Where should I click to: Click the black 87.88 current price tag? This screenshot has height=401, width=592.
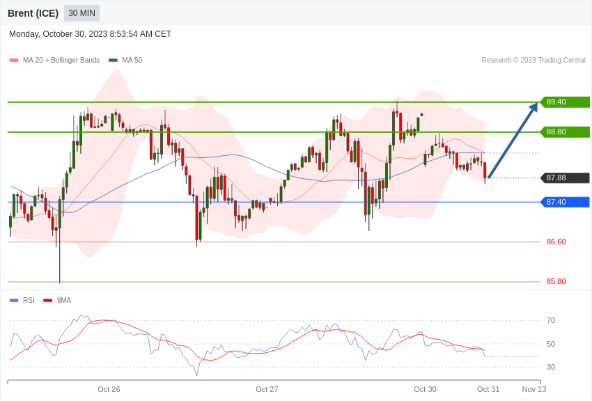click(x=565, y=178)
